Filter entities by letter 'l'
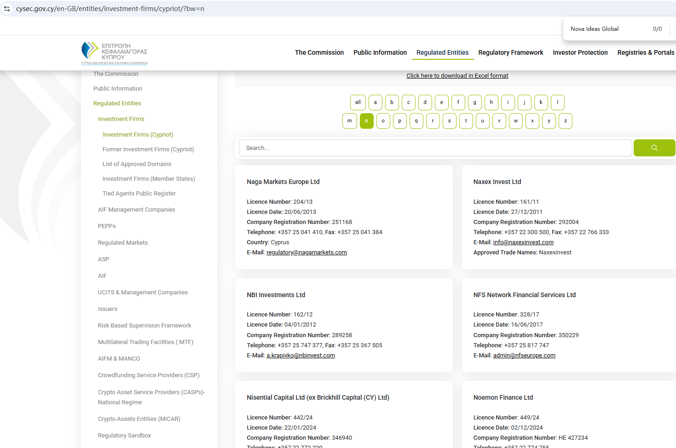 coord(557,103)
